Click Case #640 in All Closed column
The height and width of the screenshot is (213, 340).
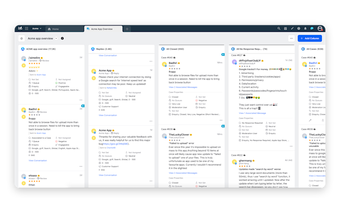(167, 58)
